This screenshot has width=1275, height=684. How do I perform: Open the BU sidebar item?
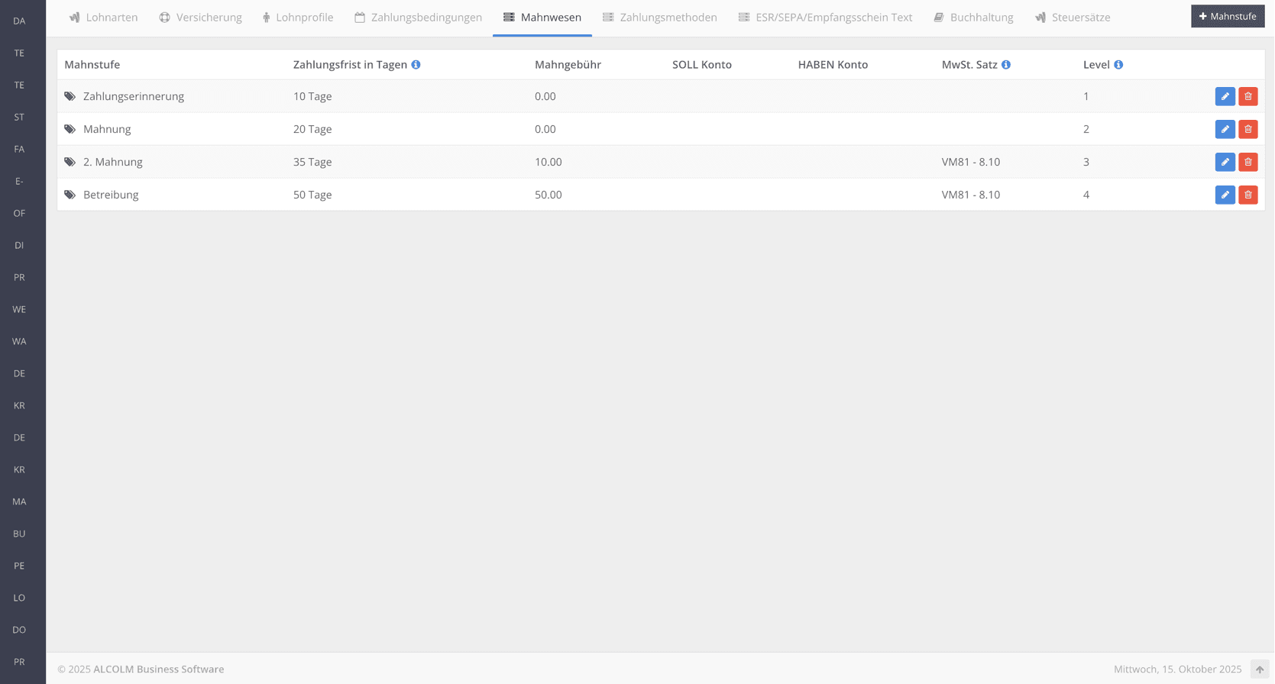[x=19, y=534]
